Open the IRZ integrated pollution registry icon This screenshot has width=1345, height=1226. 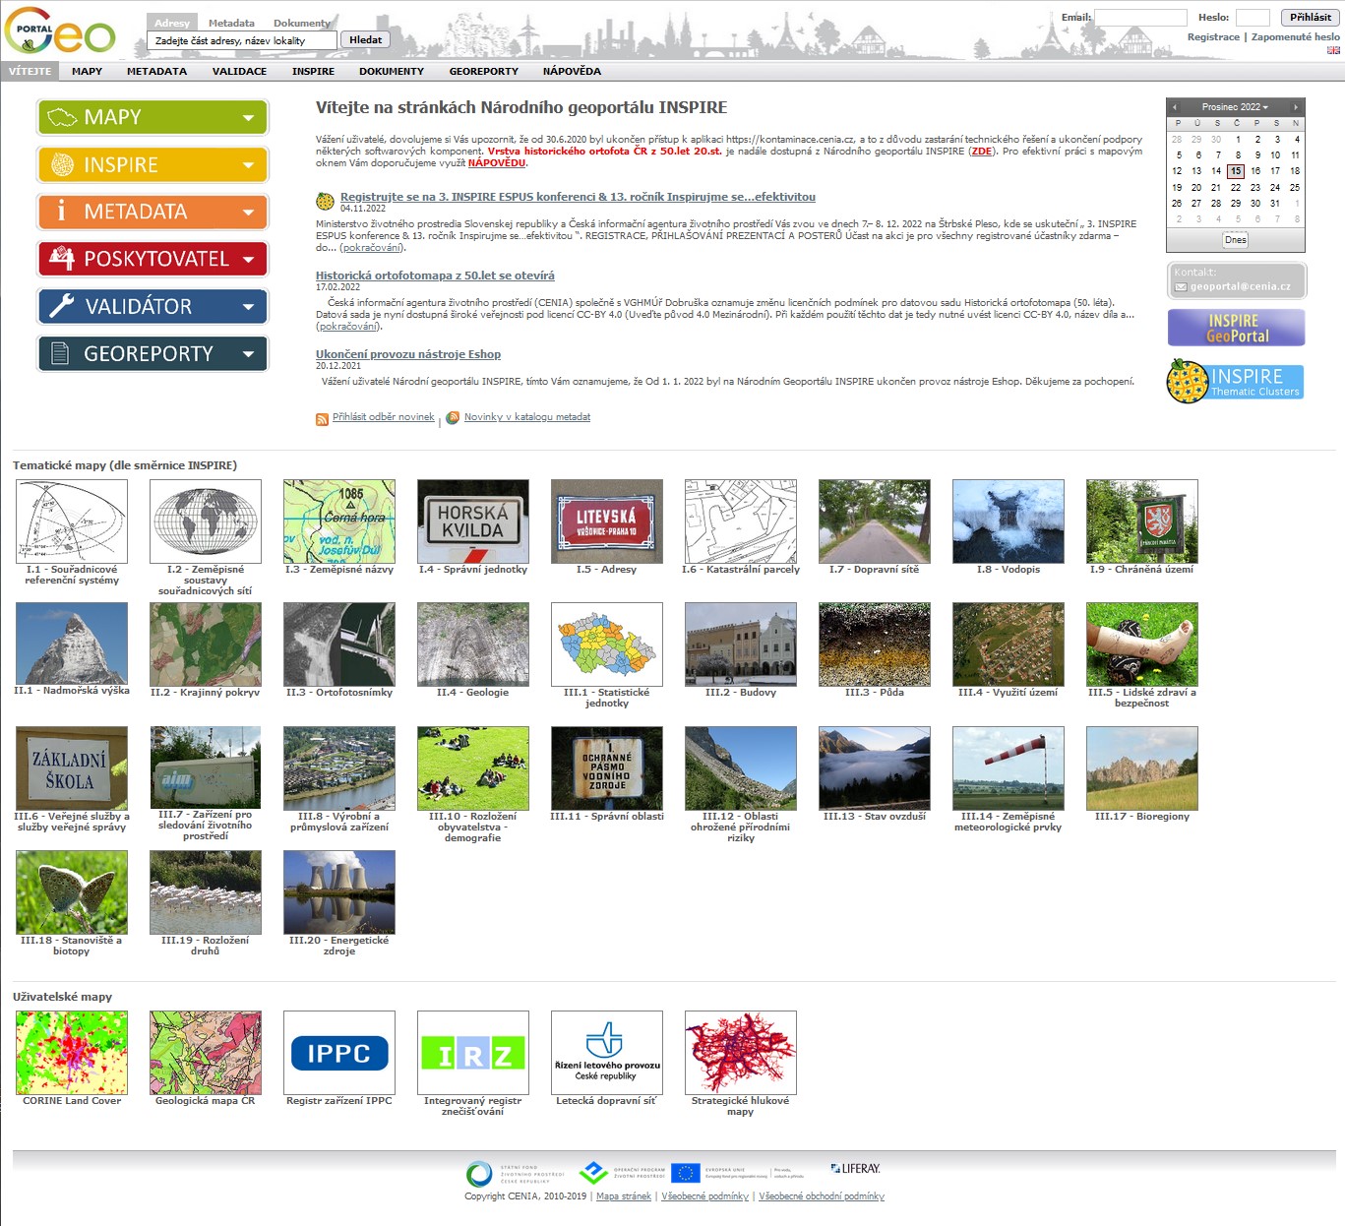[473, 1053]
